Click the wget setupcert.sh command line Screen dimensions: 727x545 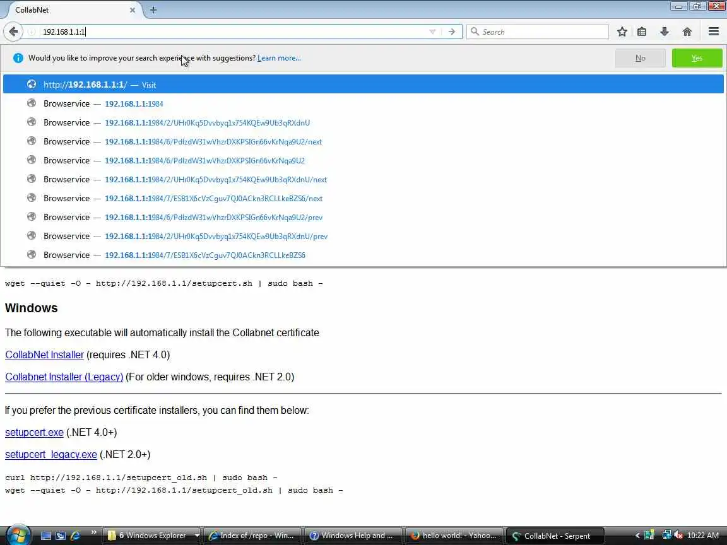click(163, 283)
